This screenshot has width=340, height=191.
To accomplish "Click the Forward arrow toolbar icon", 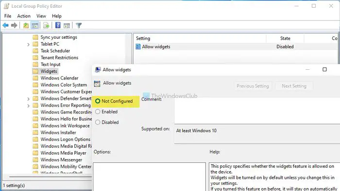I will point(14,26).
